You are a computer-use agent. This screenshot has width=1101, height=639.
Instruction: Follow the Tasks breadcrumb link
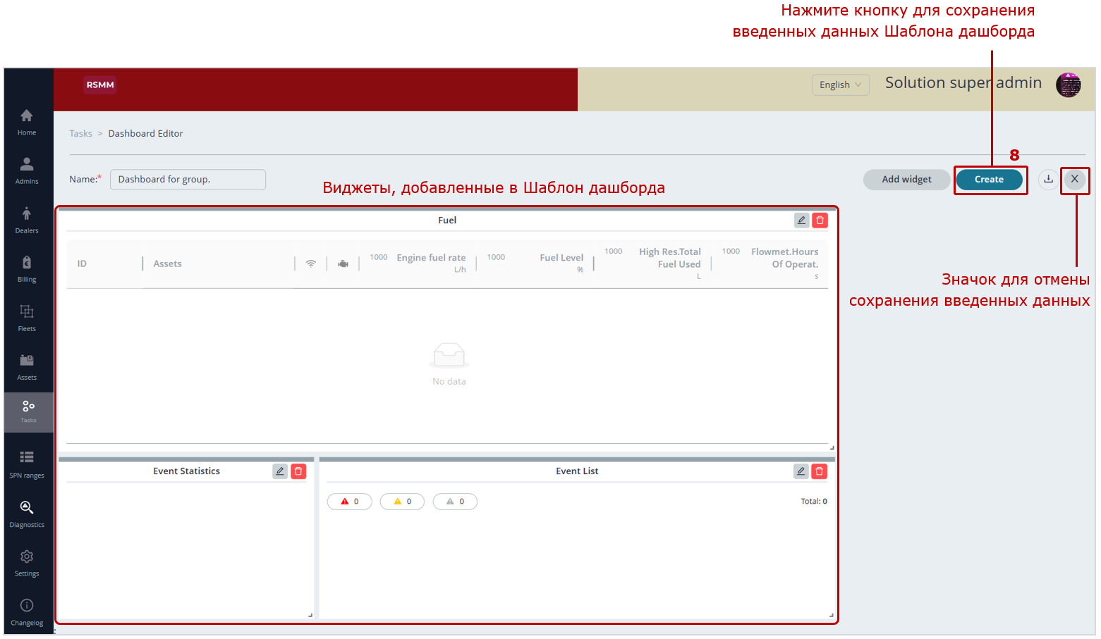point(80,134)
